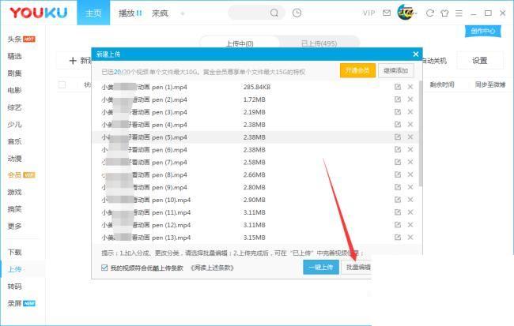Image resolution: width=514 pixels, height=326 pixels.
Task: Go to the 主页 tab
Action: point(93,13)
